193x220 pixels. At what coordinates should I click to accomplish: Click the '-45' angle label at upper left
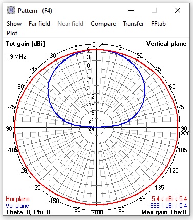(x=34, y=69)
